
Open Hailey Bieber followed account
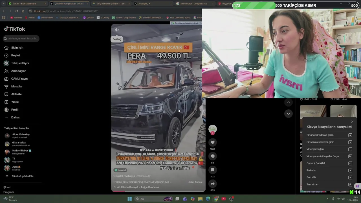(18, 152)
